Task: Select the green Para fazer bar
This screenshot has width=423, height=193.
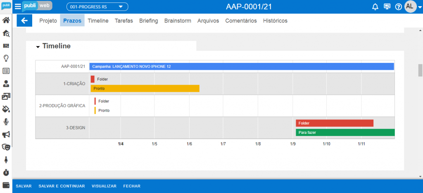Action: coord(345,133)
